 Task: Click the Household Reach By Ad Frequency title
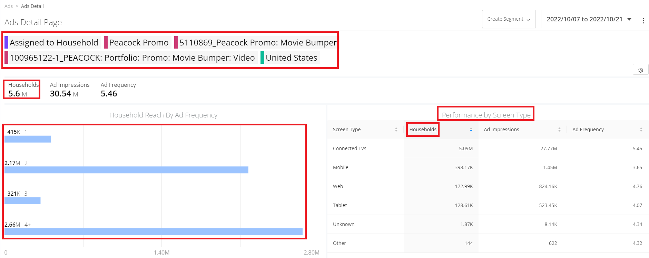[x=163, y=115]
